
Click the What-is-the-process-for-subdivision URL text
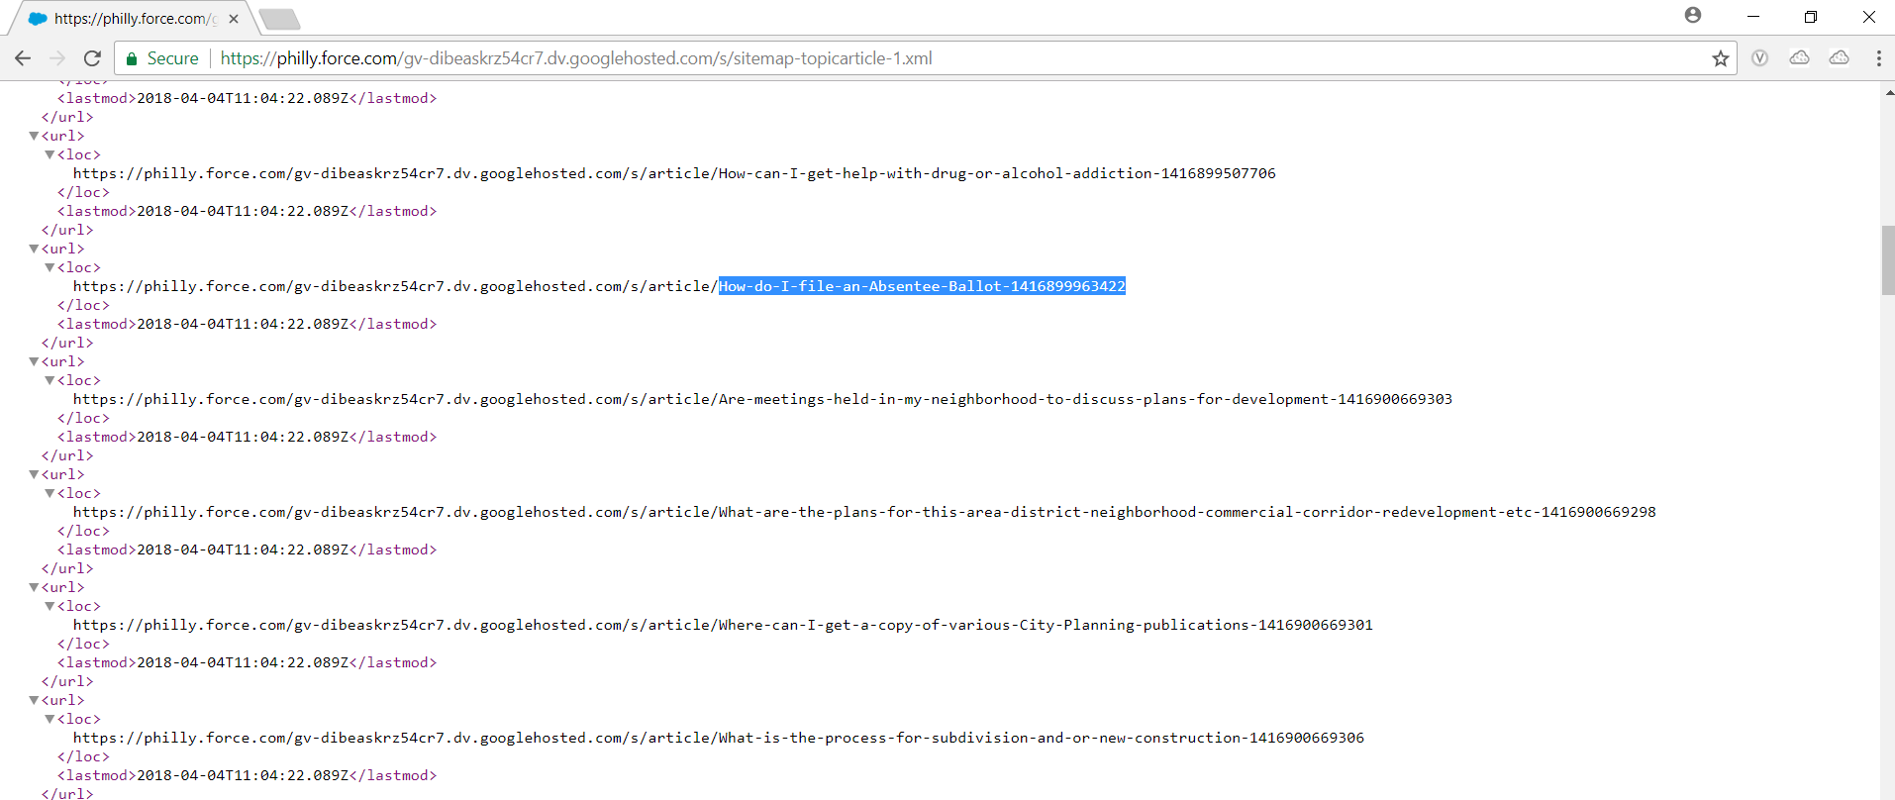[x=719, y=738]
